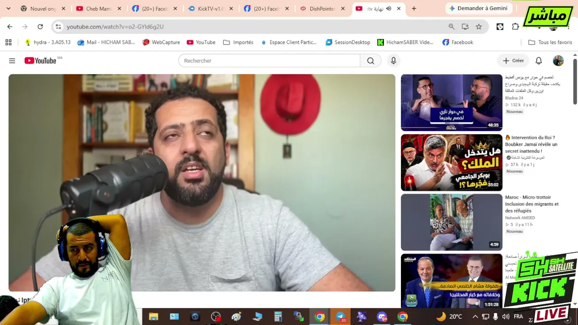Viewport: 578px width, 325px height.
Task: Open the Chrome apps grid shortcut
Action: coord(8,42)
